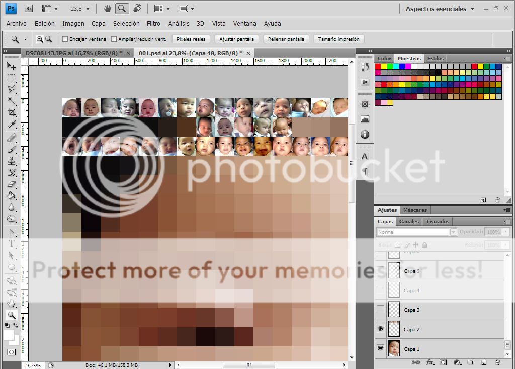Select the Pen tool
515x369 pixels.
click(11, 232)
